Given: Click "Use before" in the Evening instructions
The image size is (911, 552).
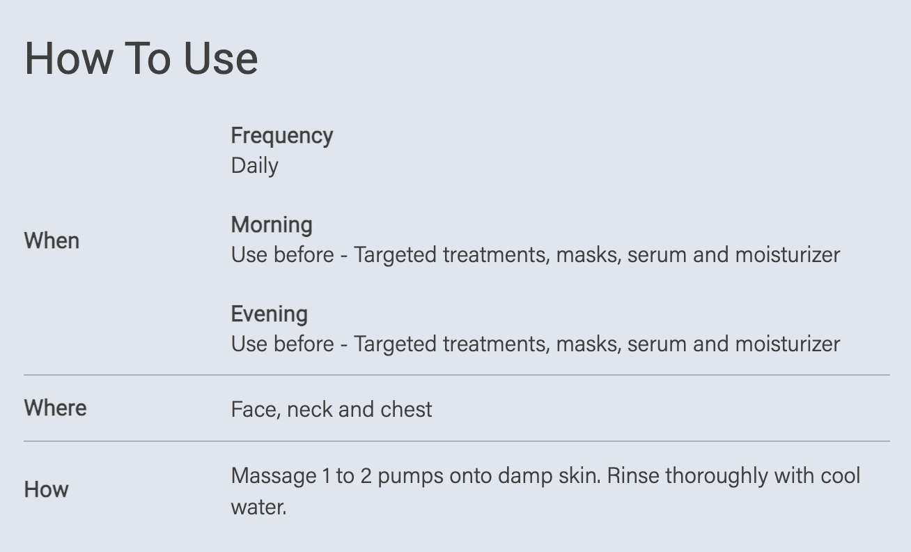Looking at the screenshot, I should pyautogui.click(x=282, y=344).
